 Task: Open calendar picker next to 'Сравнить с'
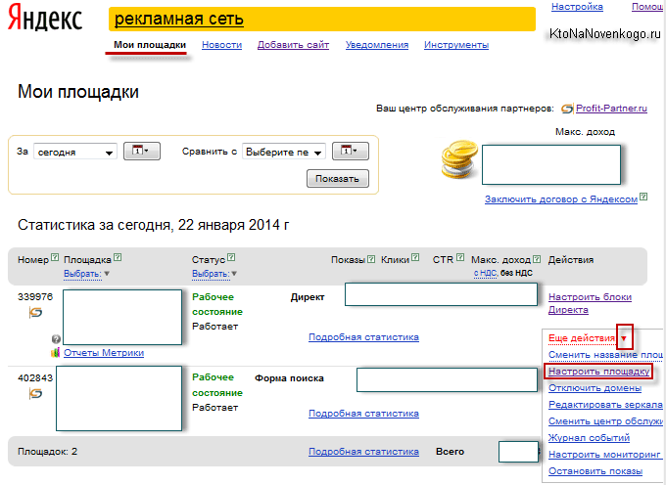point(351,151)
